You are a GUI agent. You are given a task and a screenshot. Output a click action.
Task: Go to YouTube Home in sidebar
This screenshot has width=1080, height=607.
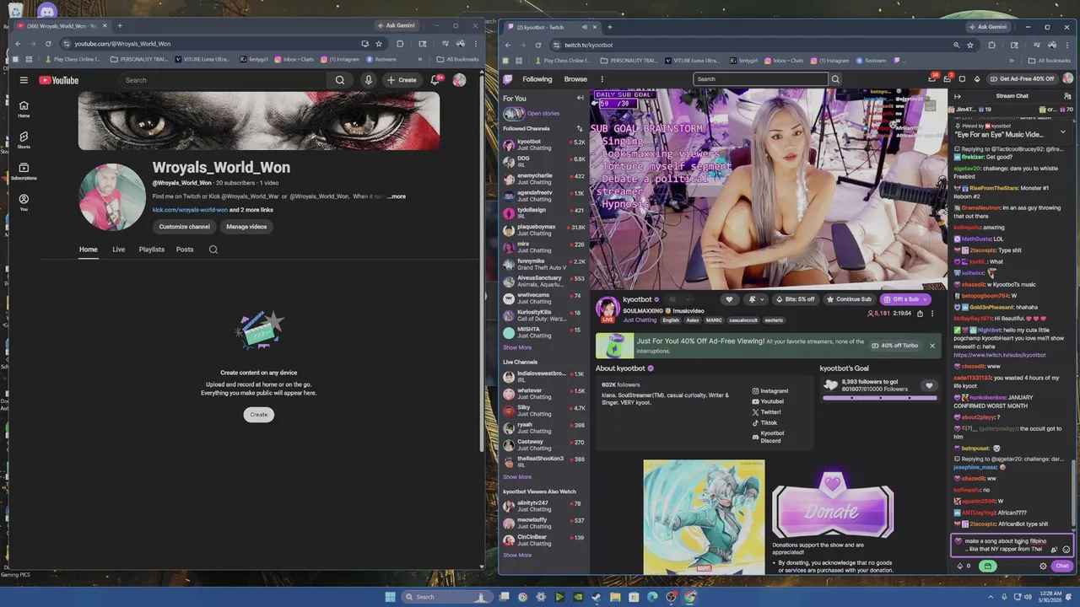click(24, 108)
